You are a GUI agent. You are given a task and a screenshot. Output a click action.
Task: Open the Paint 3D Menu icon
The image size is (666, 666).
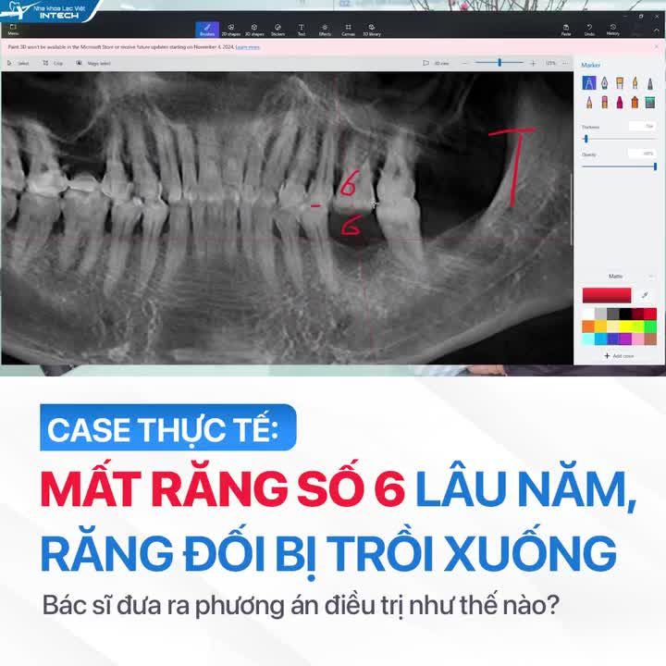[13, 29]
